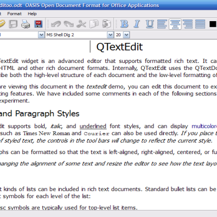Click the window title bar text

click(x=79, y=5)
